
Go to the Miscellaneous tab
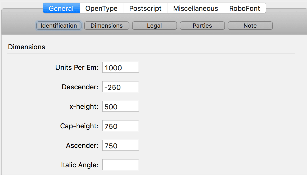pos(196,8)
